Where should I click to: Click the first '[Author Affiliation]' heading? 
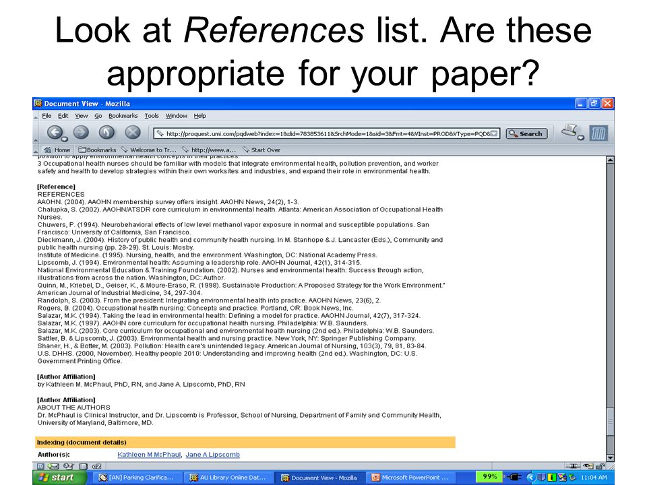pyautogui.click(x=66, y=377)
